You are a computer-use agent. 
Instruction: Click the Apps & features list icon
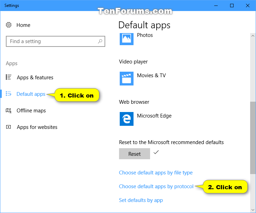[x=9, y=77]
